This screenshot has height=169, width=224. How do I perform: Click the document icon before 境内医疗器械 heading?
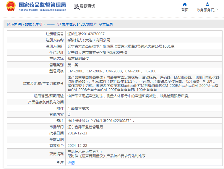[9, 25]
